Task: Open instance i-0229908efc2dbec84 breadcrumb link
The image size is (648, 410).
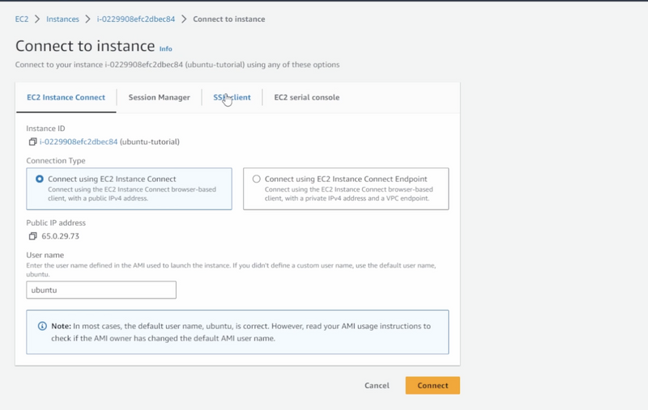Action: (x=136, y=19)
